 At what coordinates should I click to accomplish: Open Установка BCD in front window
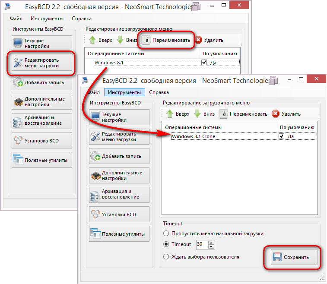119,214
